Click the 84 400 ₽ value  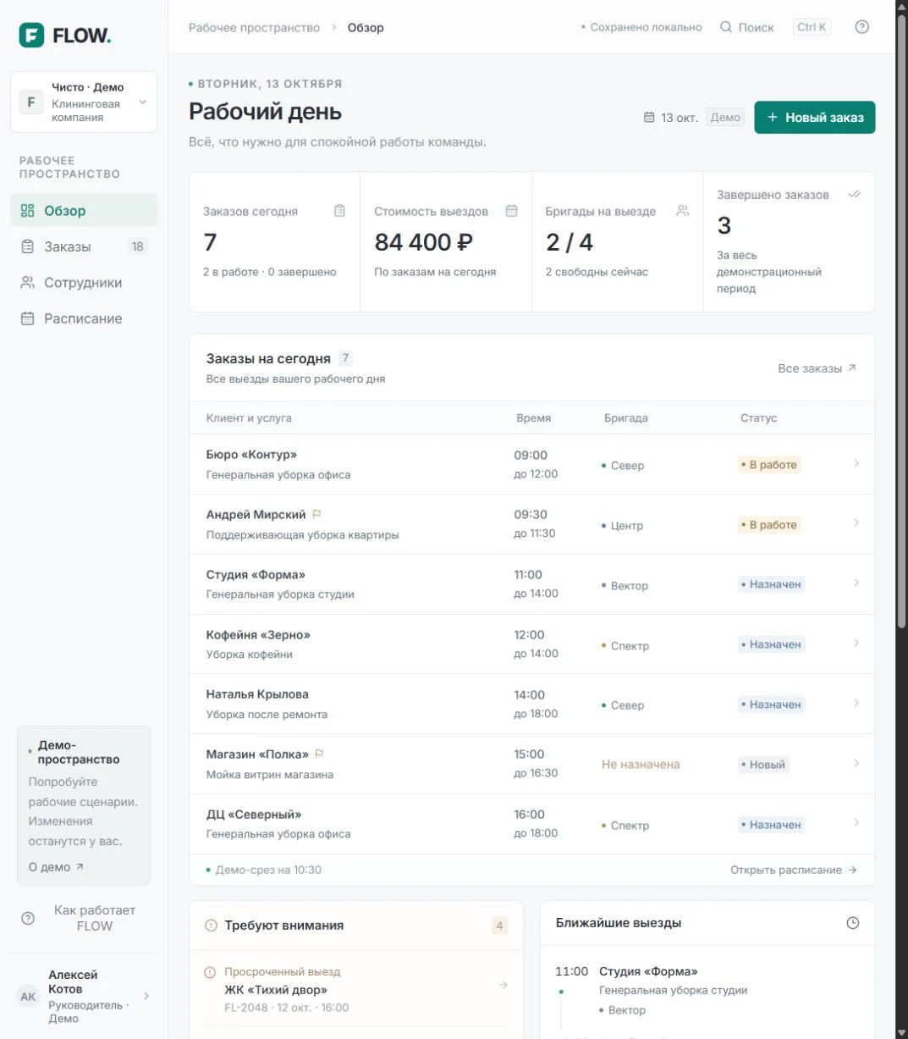pyautogui.click(x=424, y=242)
